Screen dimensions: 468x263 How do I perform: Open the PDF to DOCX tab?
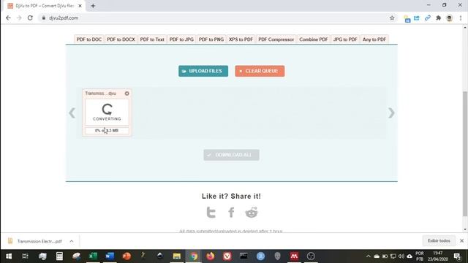coord(121,39)
